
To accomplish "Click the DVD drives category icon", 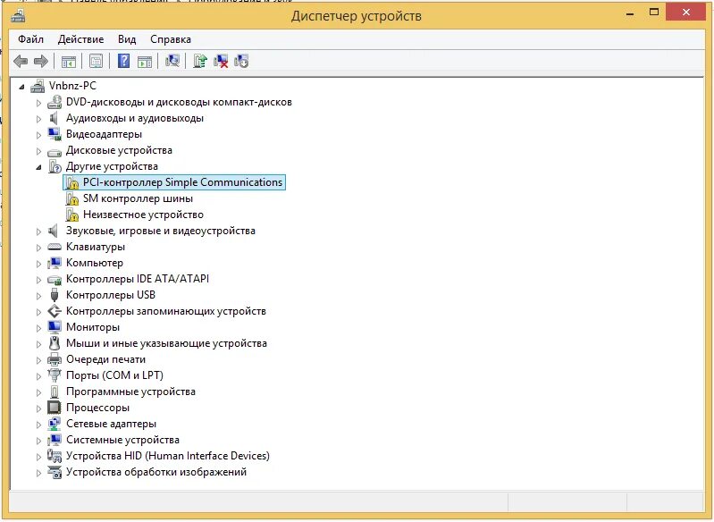I will tap(55, 102).
